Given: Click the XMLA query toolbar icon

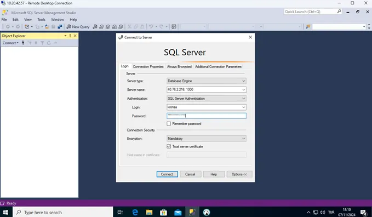Looking at the screenshot, I should click(115, 27).
